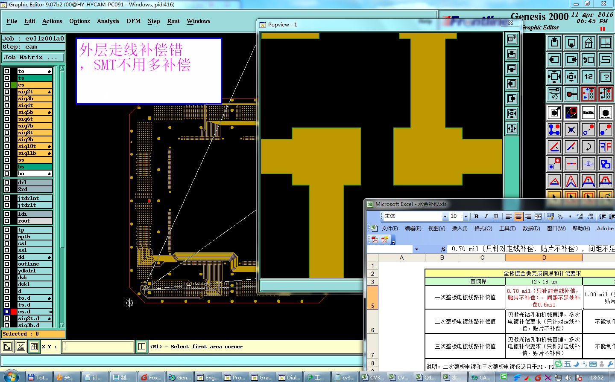Image resolution: width=615 pixels, height=382 pixels.
Task: Click green color swatch of layer 'cs'
Action: (x=14, y=85)
